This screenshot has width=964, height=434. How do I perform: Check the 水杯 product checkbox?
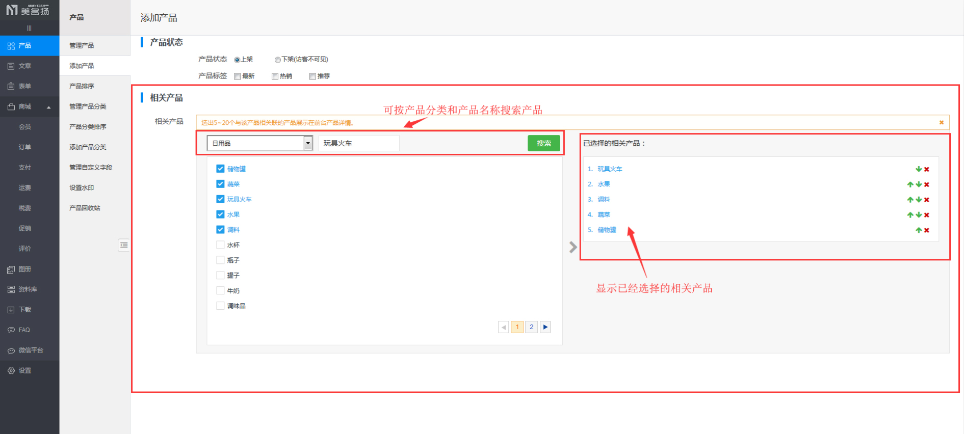(x=220, y=245)
